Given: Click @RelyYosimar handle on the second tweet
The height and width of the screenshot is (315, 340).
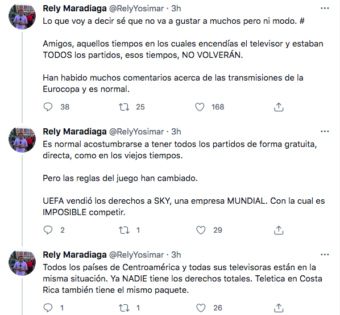Looking at the screenshot, I should [136, 132].
